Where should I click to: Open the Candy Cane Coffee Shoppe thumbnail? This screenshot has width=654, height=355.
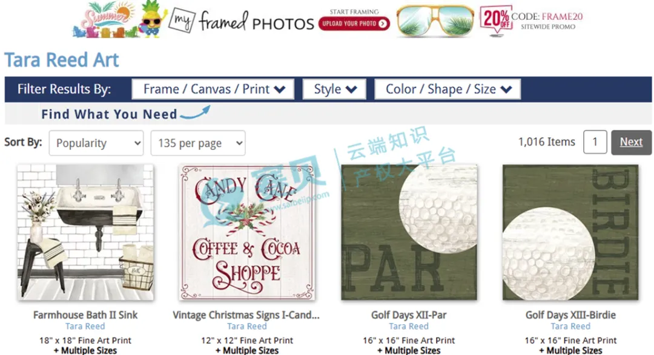point(247,232)
